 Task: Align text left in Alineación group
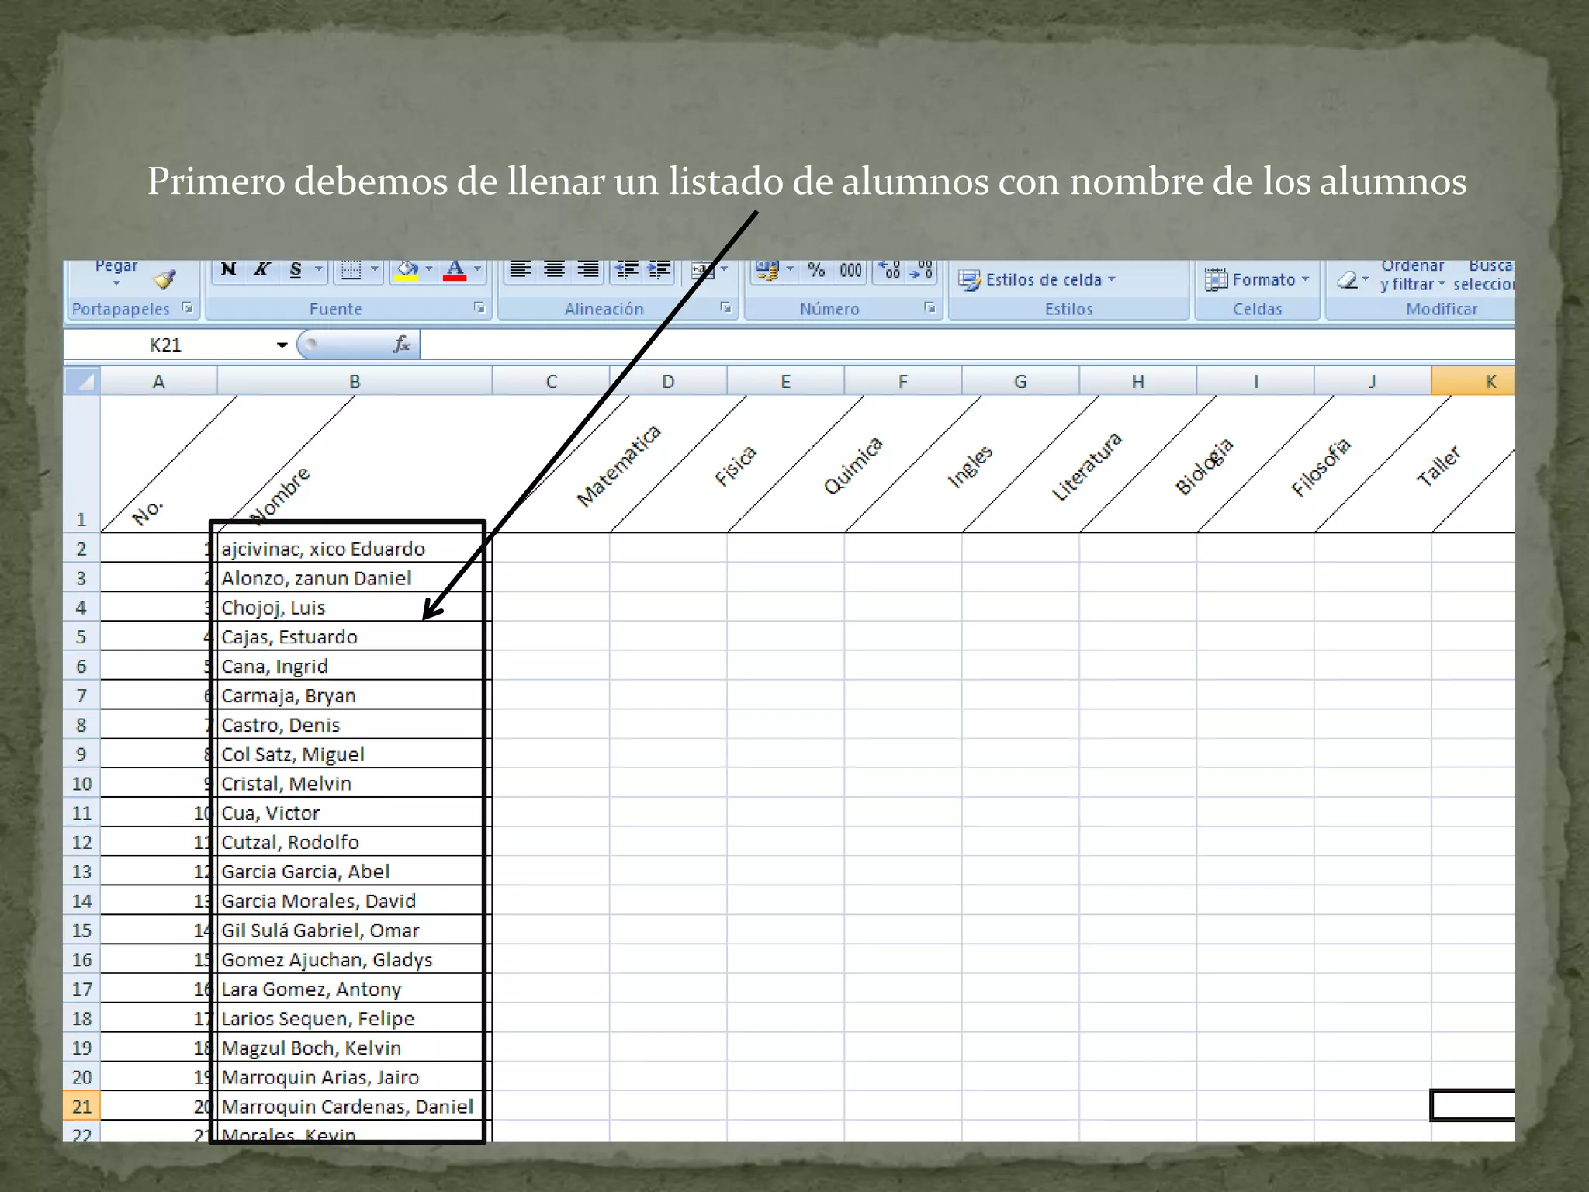click(x=520, y=270)
